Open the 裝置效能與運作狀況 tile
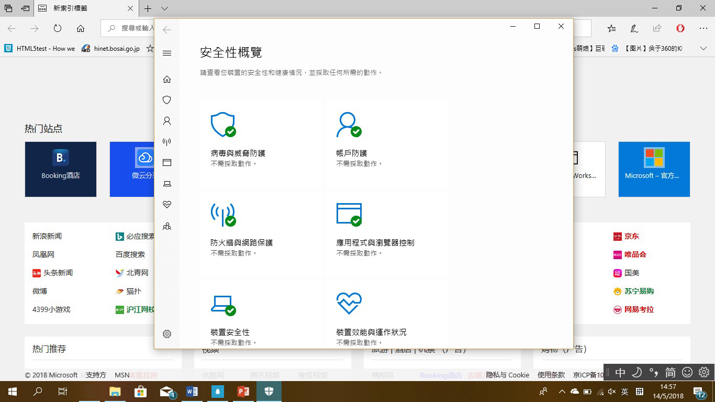This screenshot has height=402, width=715. 386,315
